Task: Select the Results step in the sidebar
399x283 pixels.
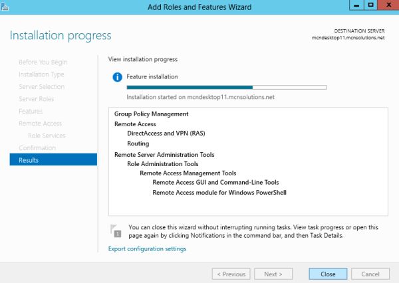Action: pos(53,159)
